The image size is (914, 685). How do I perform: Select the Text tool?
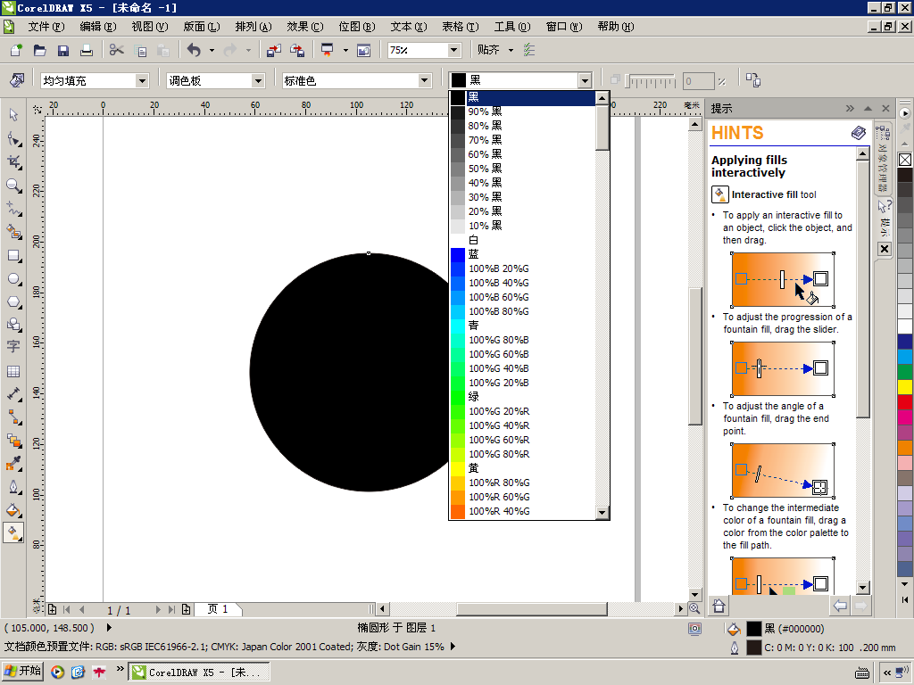click(x=13, y=347)
